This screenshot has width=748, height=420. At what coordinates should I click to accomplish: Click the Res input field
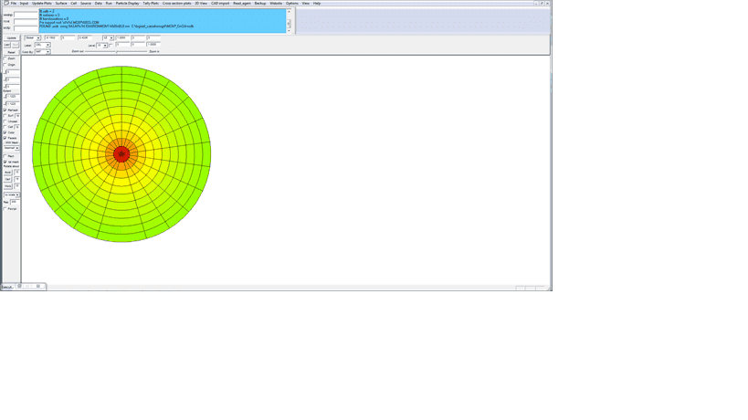pyautogui.click(x=14, y=202)
